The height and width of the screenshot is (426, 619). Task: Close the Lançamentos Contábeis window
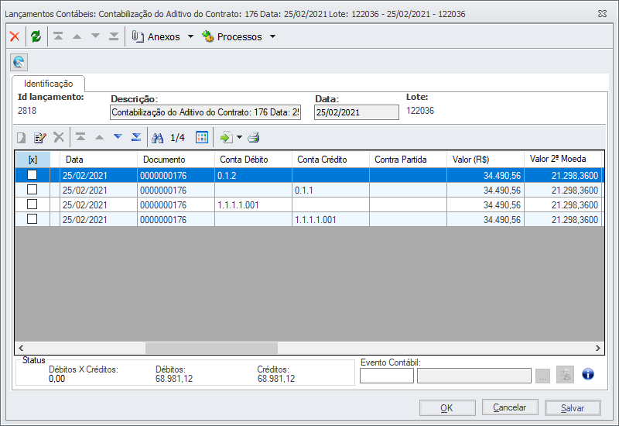(602, 13)
